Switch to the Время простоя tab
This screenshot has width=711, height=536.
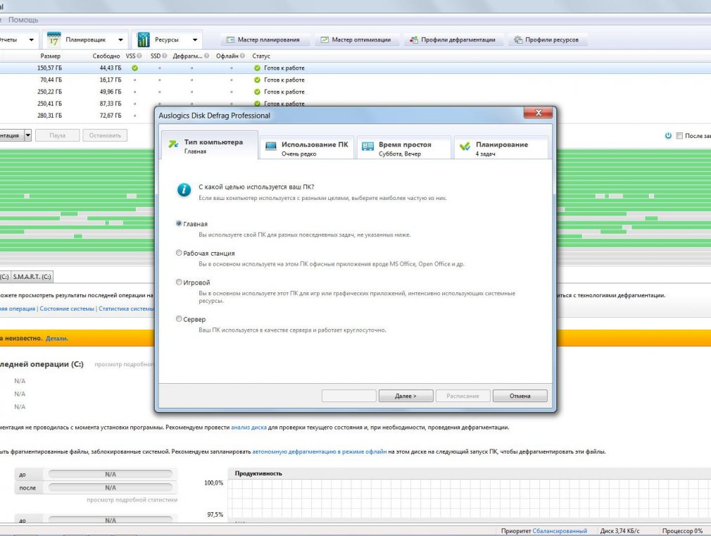(x=404, y=148)
